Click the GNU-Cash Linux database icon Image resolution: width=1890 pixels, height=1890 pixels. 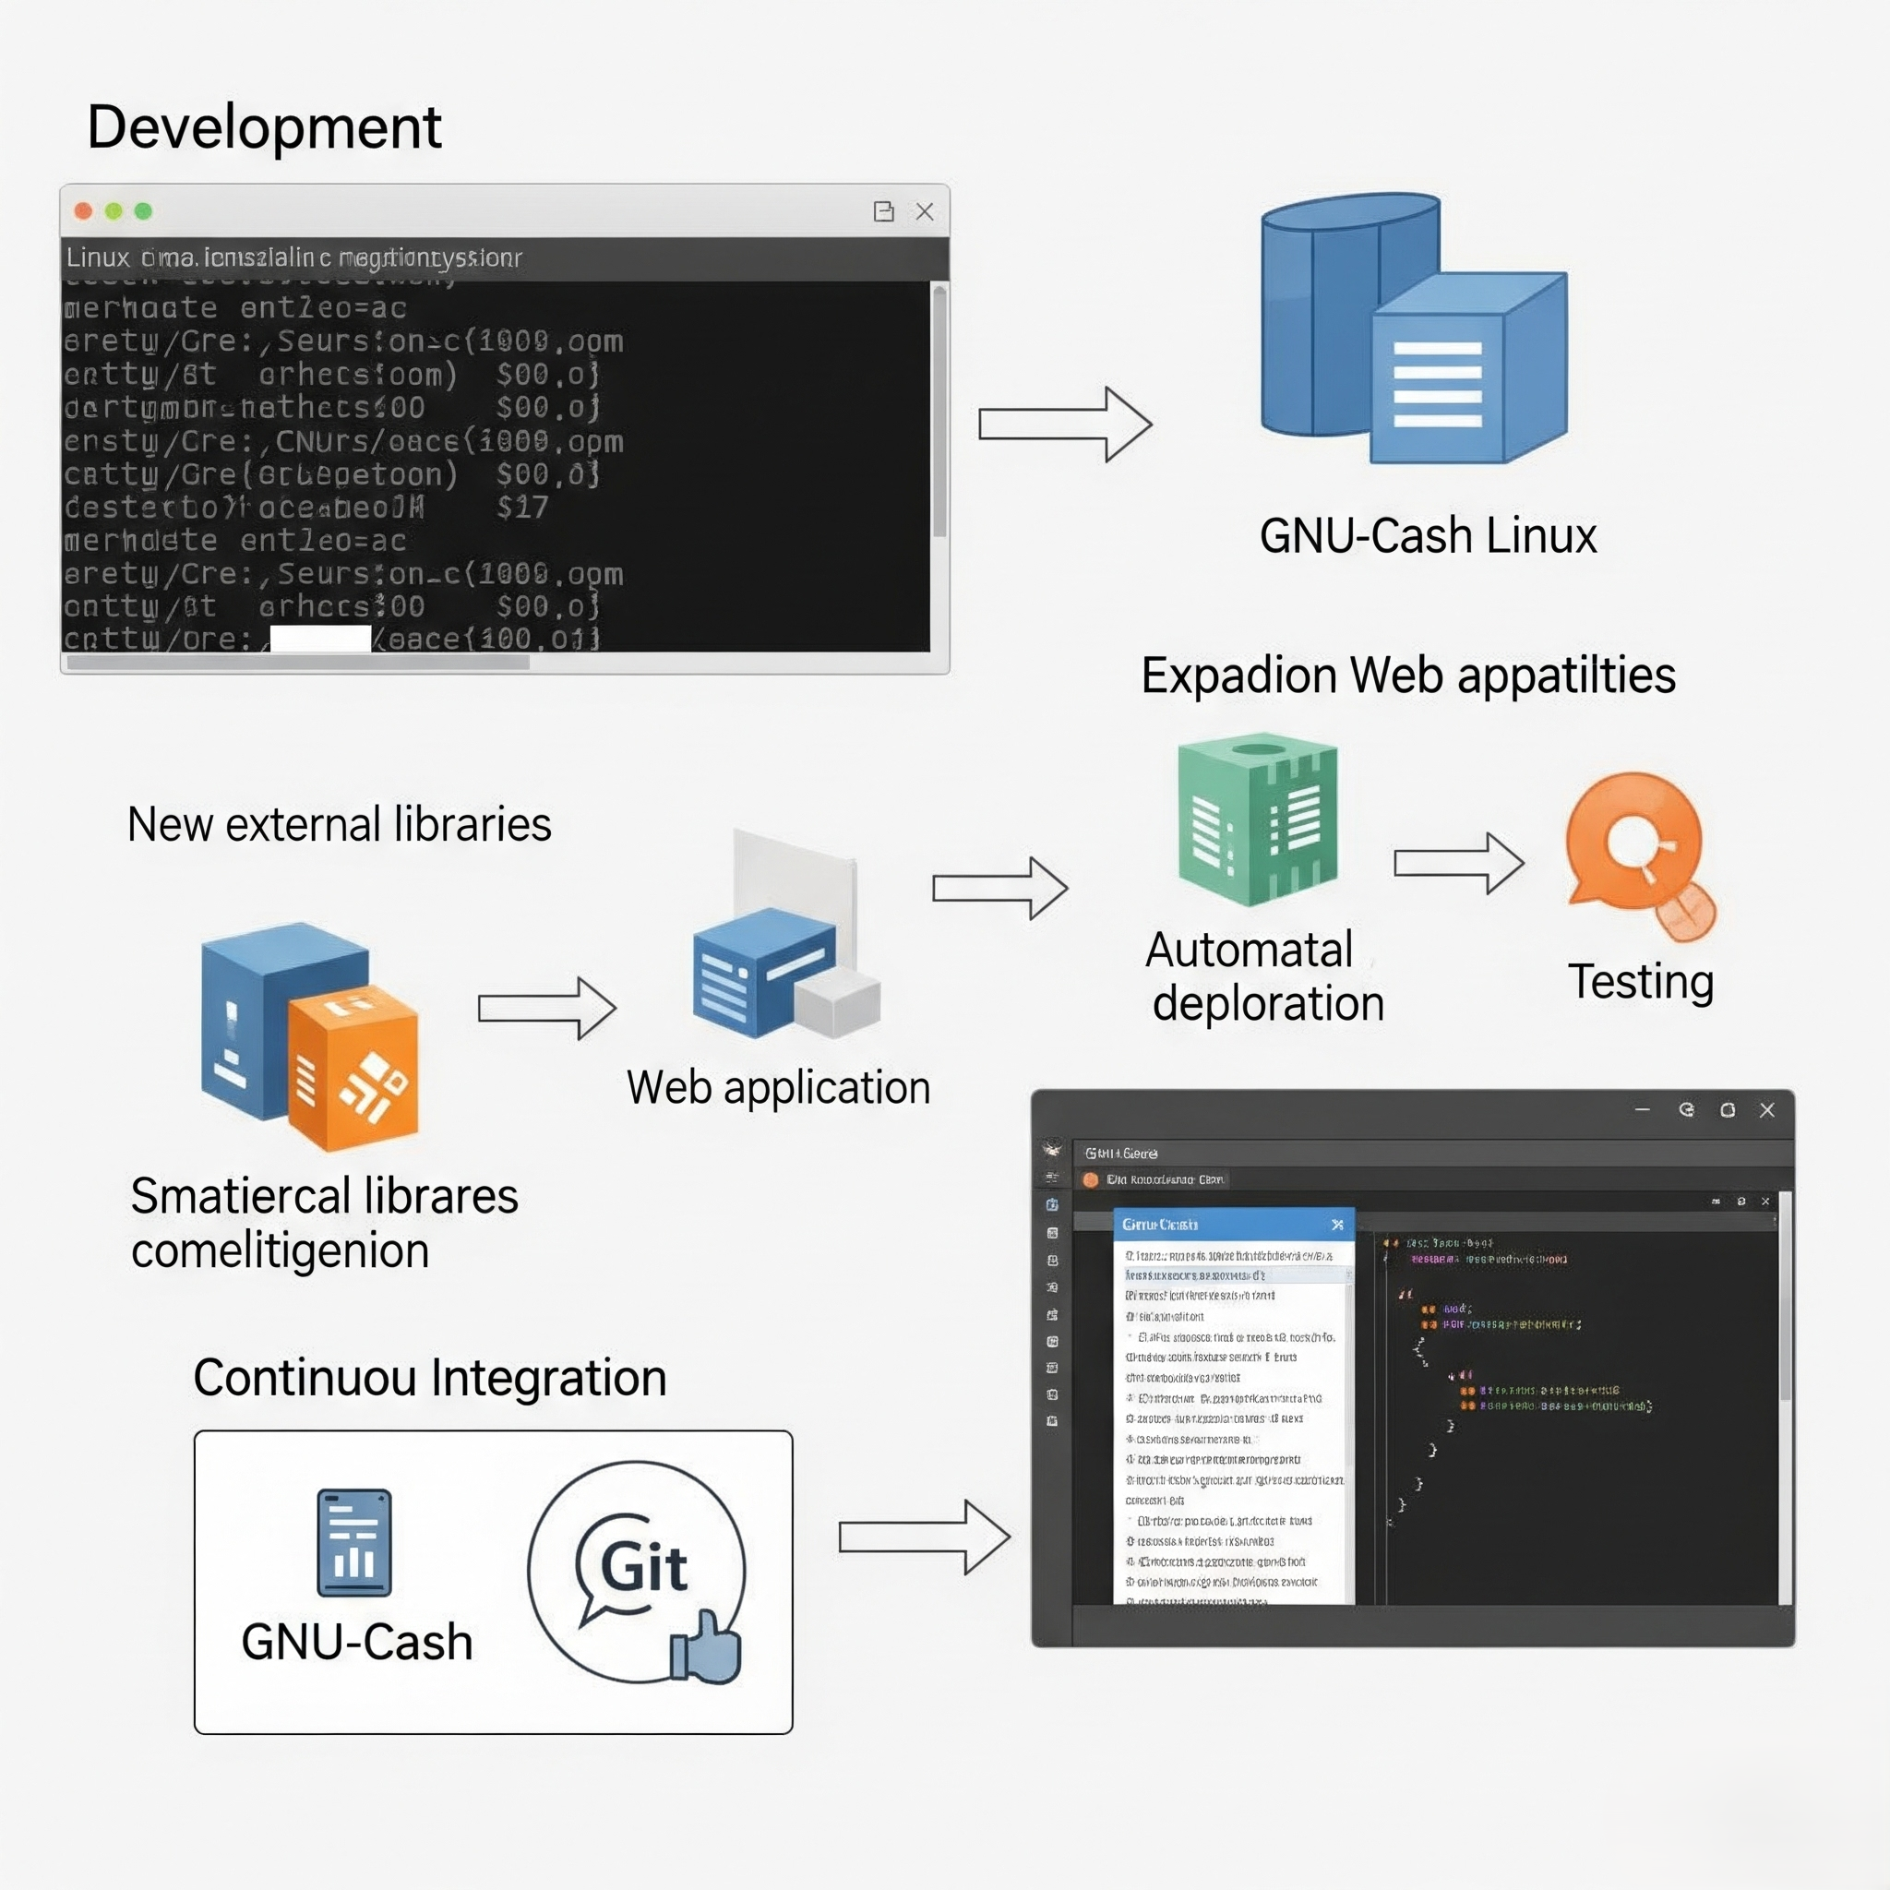1413,328
